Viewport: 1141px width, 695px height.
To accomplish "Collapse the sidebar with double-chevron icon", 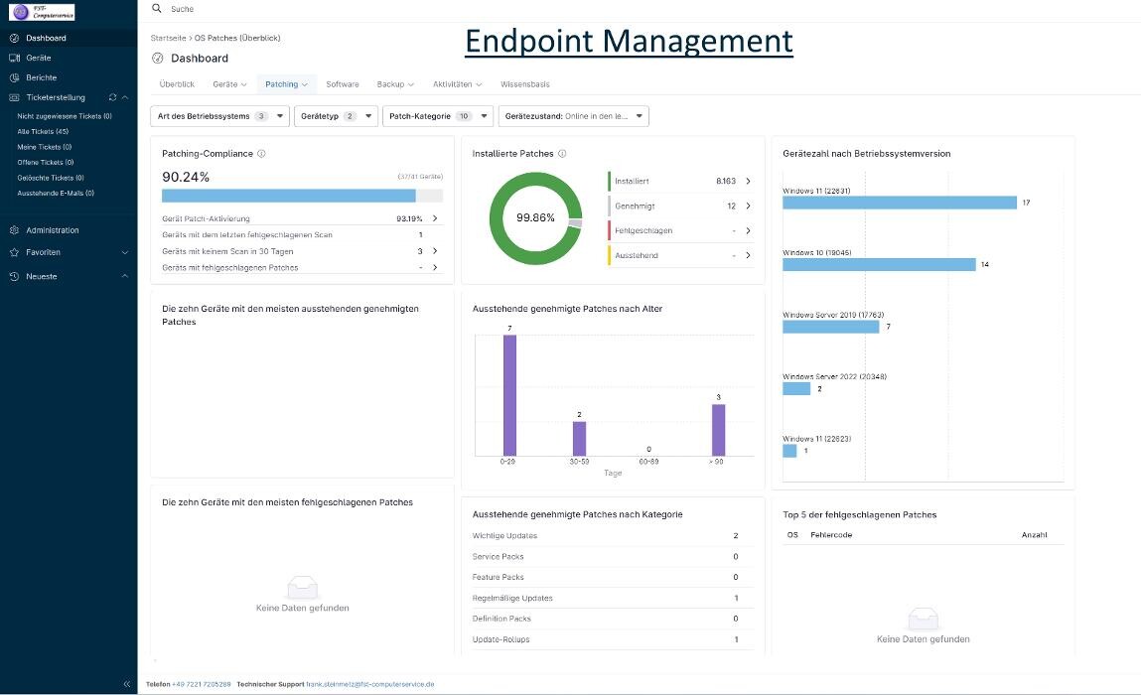I will point(126,684).
